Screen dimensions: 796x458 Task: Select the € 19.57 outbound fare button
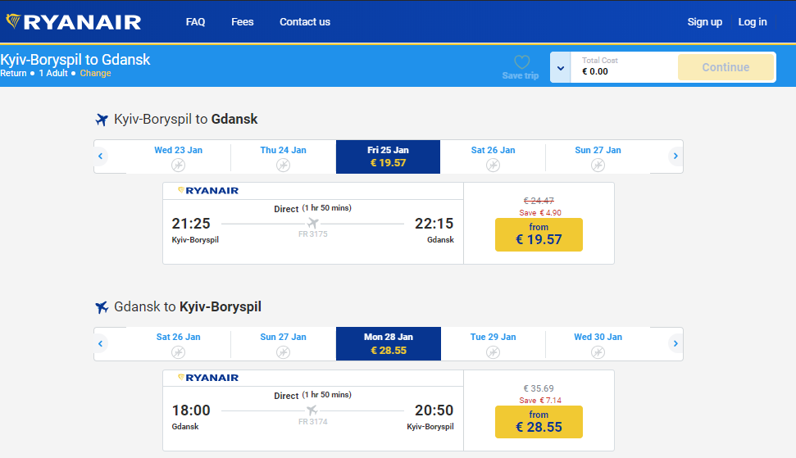(539, 234)
